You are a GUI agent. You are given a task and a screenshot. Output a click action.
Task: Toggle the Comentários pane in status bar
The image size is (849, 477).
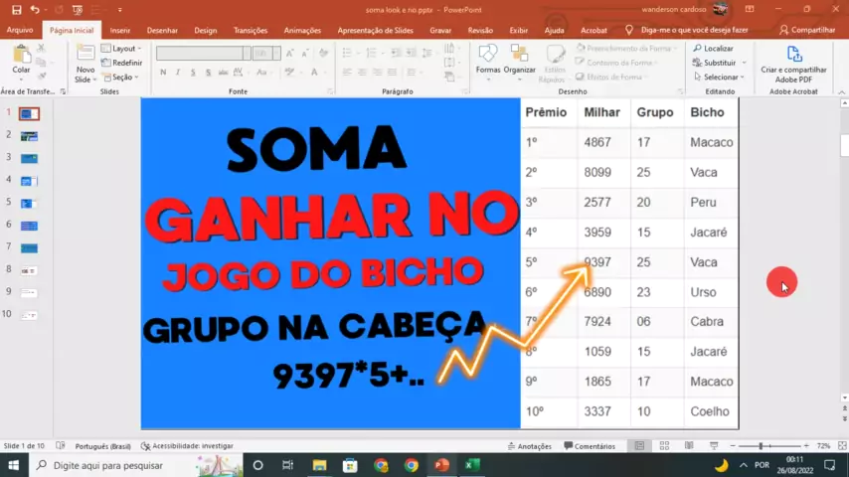[589, 446]
